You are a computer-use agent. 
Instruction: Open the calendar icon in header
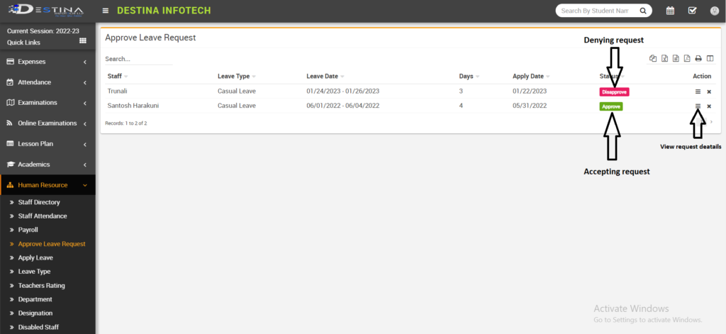point(670,11)
